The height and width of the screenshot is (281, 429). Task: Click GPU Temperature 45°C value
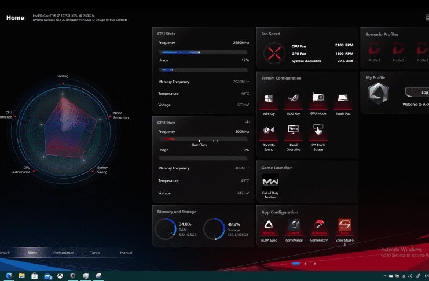coord(245,180)
